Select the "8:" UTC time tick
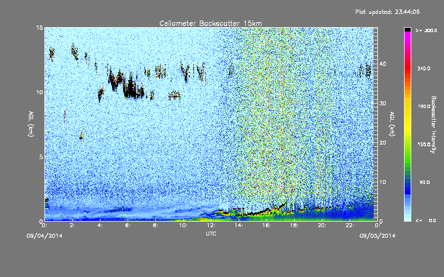 click(x=156, y=225)
